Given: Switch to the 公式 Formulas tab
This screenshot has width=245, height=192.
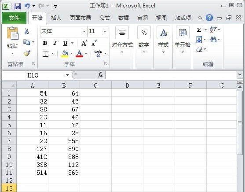Looking at the screenshot, I should point(105,18).
